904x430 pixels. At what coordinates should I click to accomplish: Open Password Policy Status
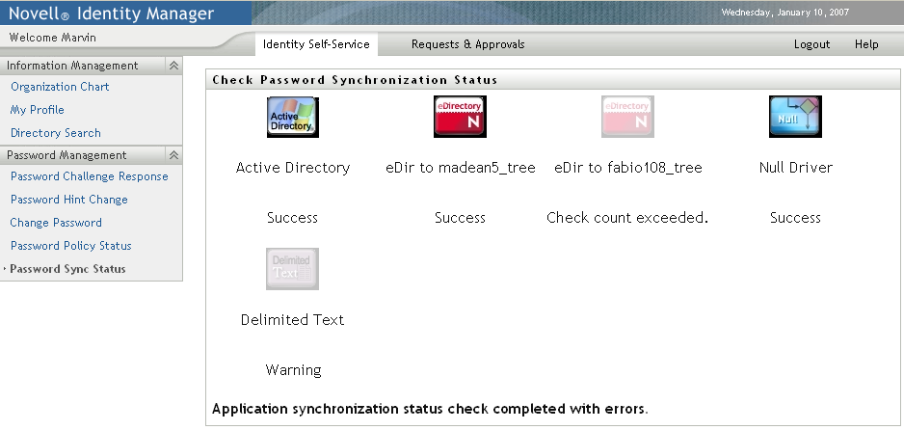tap(71, 246)
